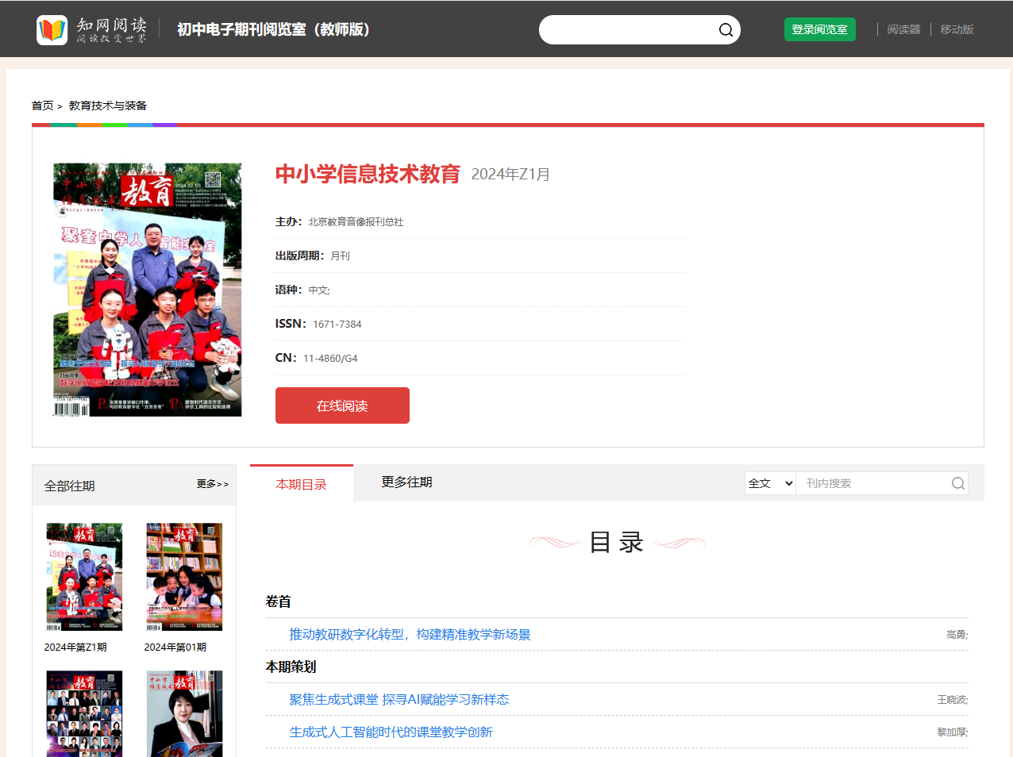Click the 本期策划 section heading
The width and height of the screenshot is (1013, 757).
point(291,667)
